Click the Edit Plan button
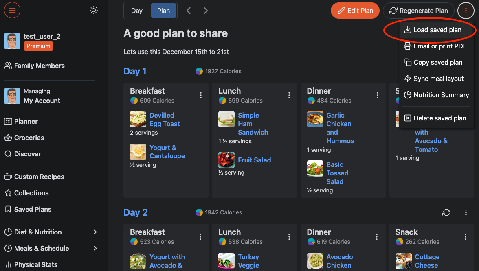 coord(355,11)
